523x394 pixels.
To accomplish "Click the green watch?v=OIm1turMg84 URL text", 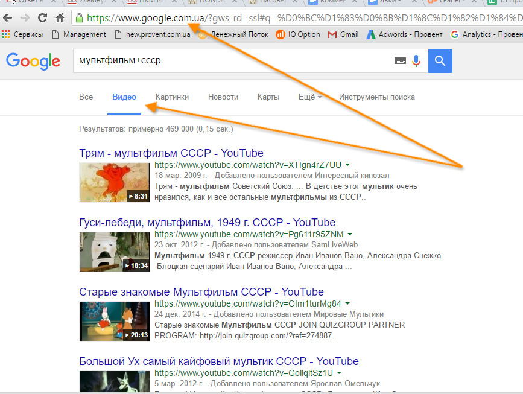I will click(x=248, y=303).
